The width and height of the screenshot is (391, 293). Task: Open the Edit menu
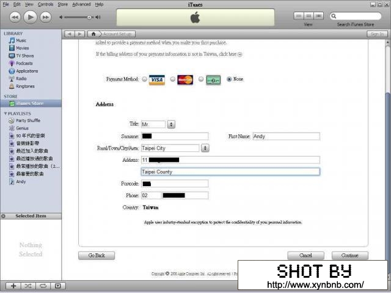pyautogui.click(x=16, y=4)
